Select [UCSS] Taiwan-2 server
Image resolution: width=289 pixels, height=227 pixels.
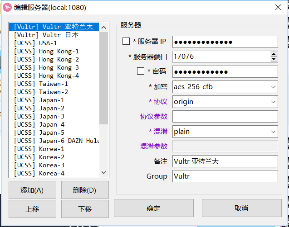(54, 92)
